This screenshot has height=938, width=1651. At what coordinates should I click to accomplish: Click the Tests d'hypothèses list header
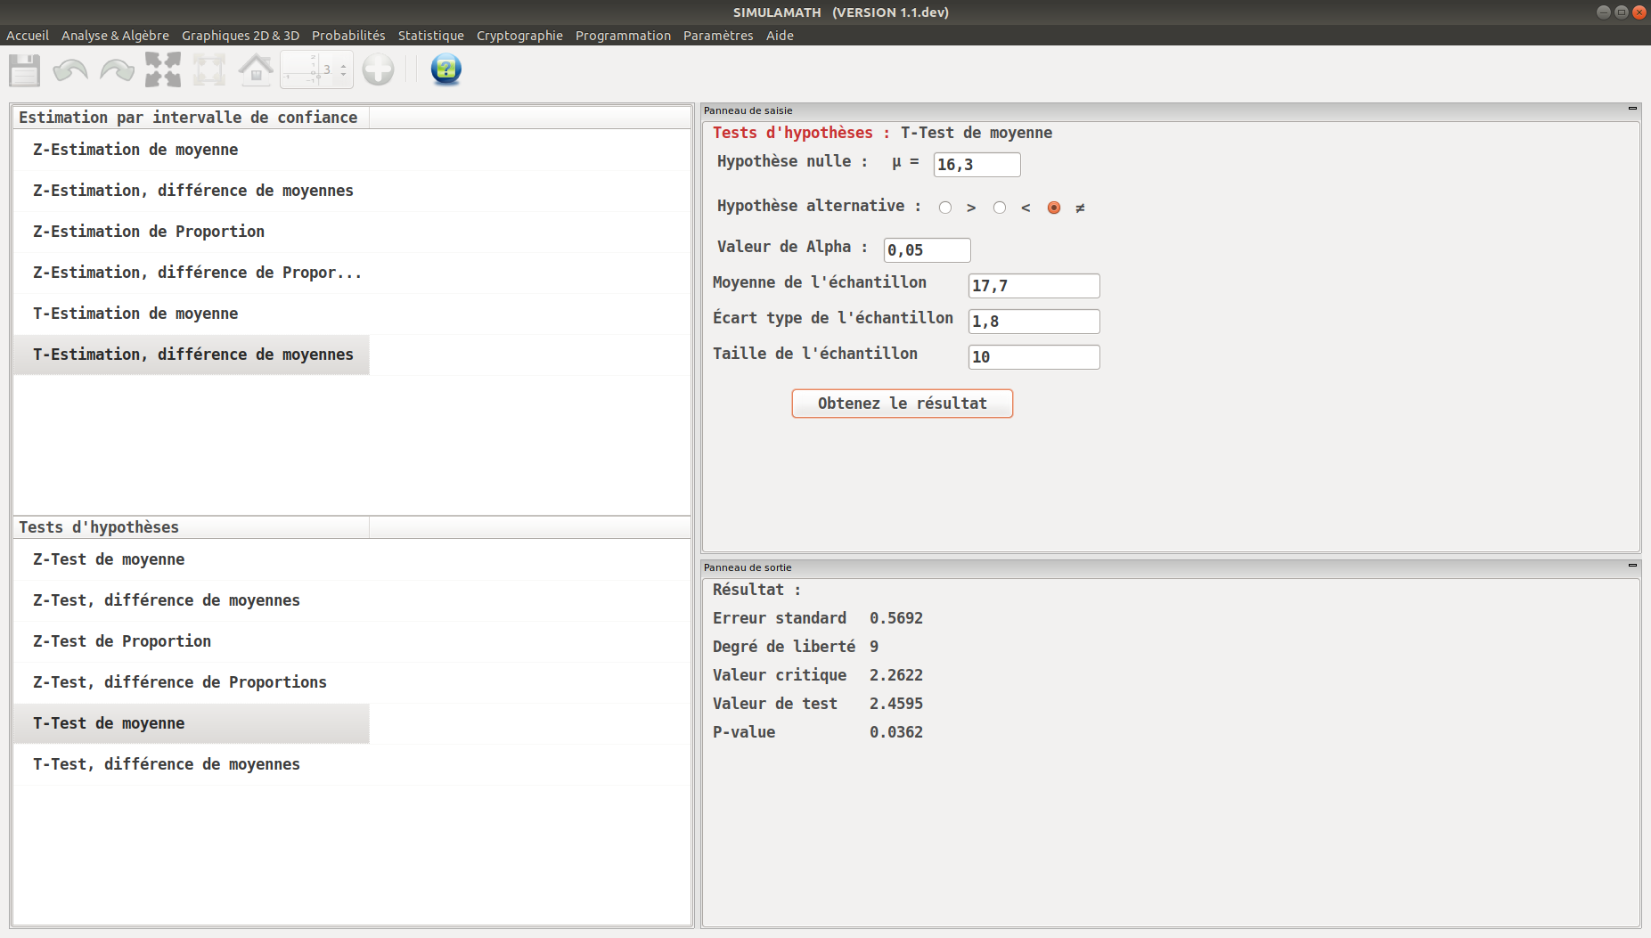[192, 527]
